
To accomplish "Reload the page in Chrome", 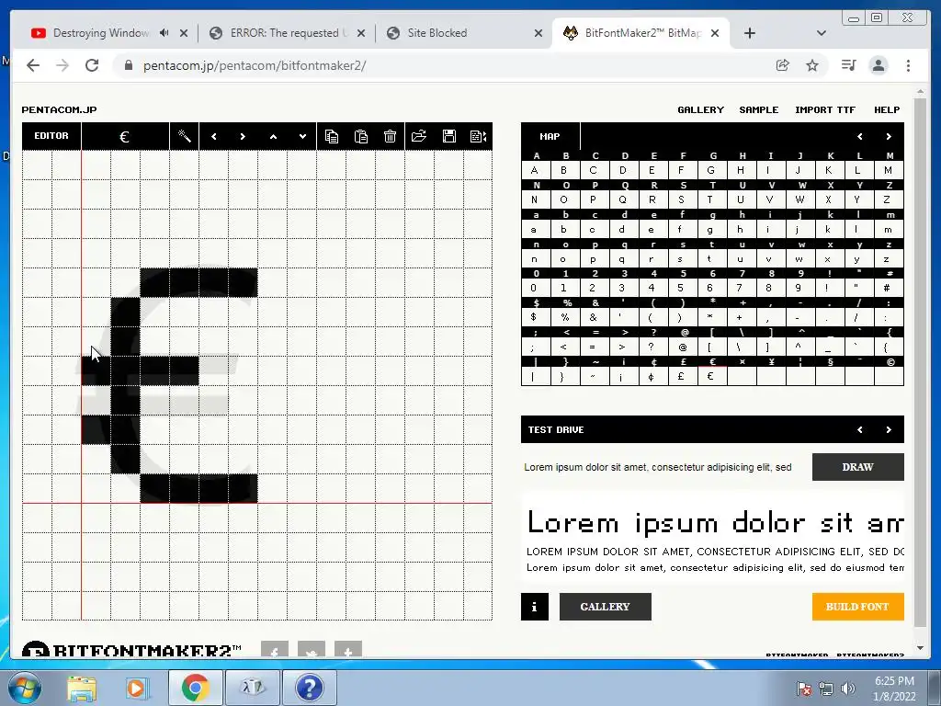I will [92, 65].
